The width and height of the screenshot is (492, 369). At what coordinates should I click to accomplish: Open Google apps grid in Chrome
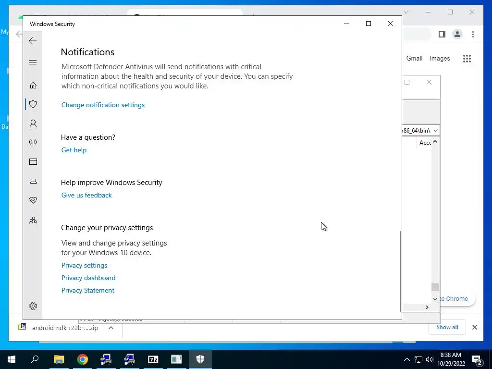tap(467, 58)
